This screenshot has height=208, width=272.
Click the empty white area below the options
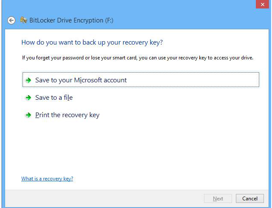point(140,149)
